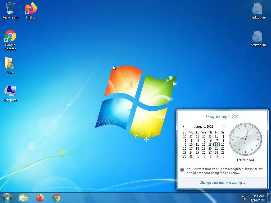
Task: Select January 22 in the calendar
Action: [x=223, y=149]
